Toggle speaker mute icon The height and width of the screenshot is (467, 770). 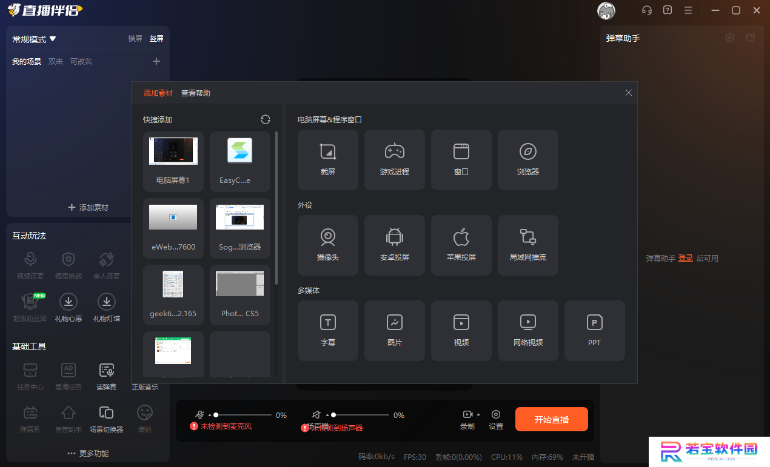pos(316,415)
